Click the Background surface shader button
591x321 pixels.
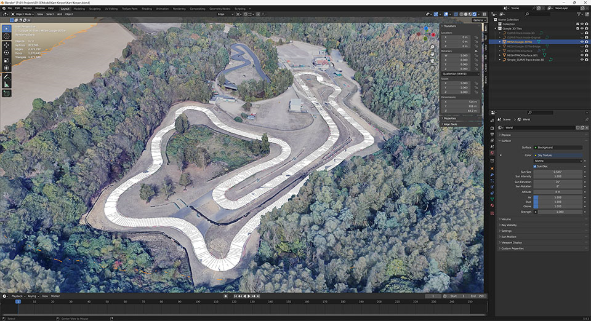click(558, 148)
